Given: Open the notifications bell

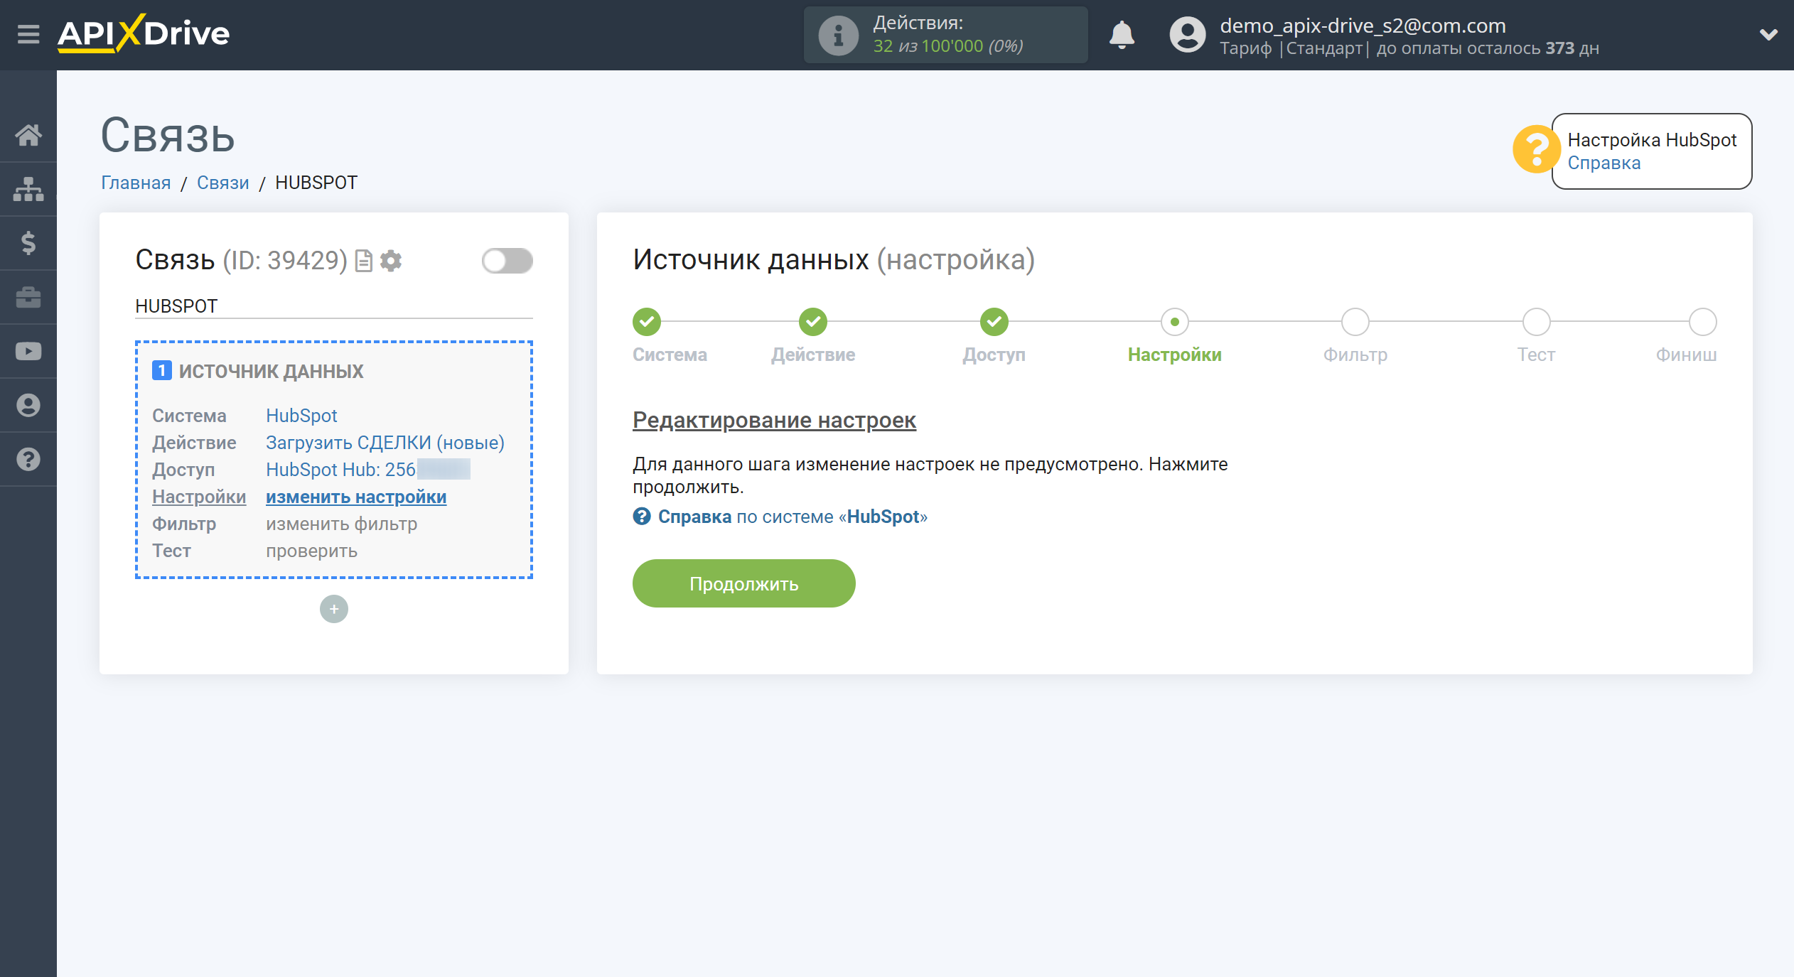Looking at the screenshot, I should tap(1122, 35).
